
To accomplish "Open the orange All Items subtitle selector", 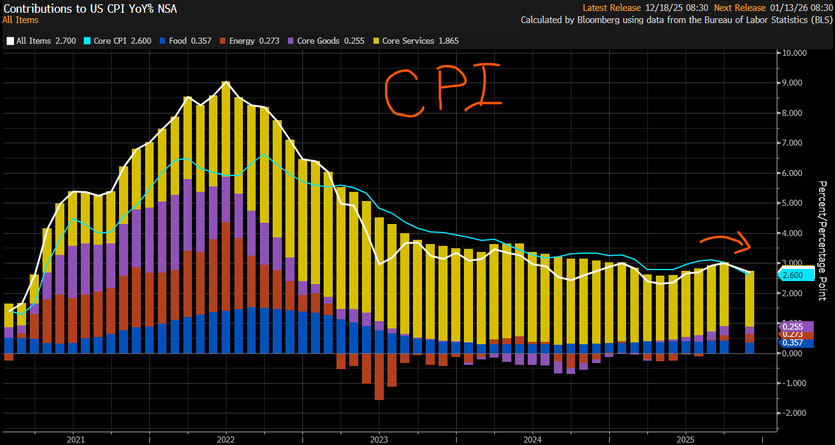I will tap(20, 20).
